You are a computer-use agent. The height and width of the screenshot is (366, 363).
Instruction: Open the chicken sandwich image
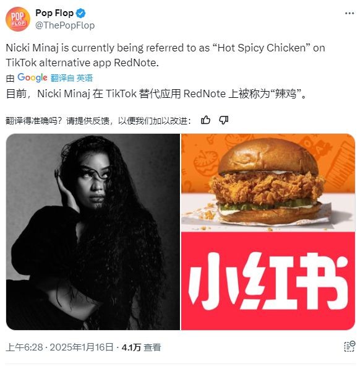coord(268,182)
